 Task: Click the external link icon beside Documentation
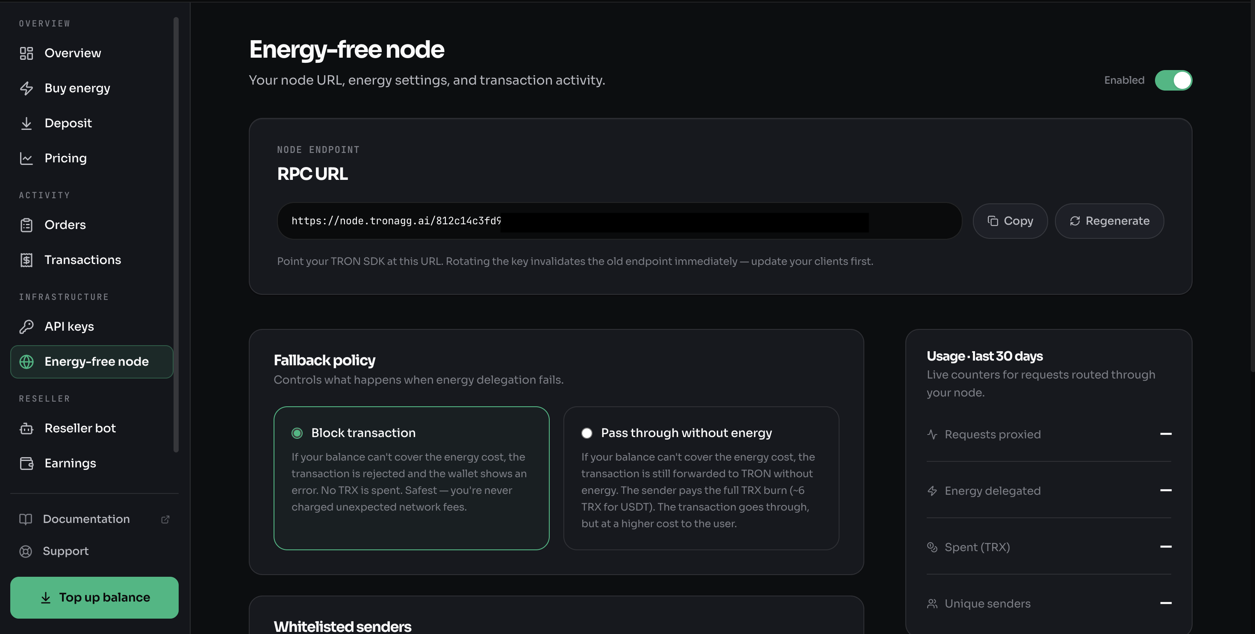click(x=165, y=520)
